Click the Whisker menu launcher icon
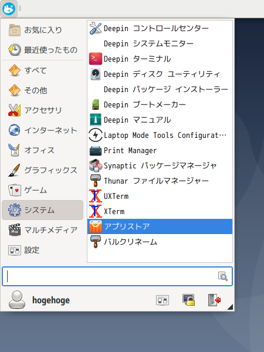 click(x=9, y=9)
